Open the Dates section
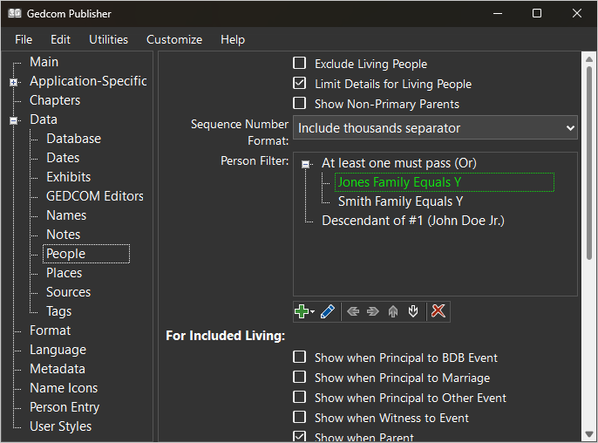 pyautogui.click(x=63, y=158)
